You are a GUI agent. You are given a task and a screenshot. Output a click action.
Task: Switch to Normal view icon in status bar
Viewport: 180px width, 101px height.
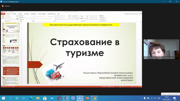pyautogui.click(x=117, y=87)
